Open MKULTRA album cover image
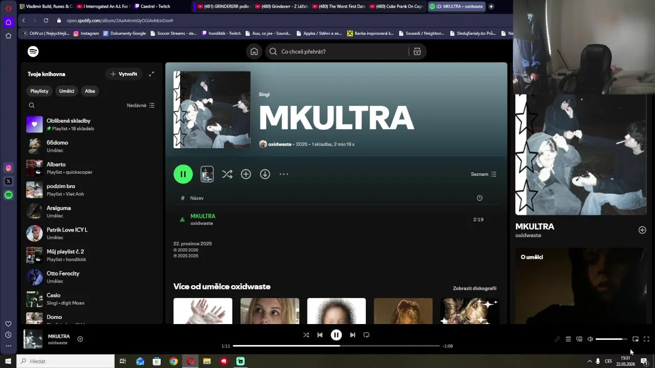 [x=212, y=109]
